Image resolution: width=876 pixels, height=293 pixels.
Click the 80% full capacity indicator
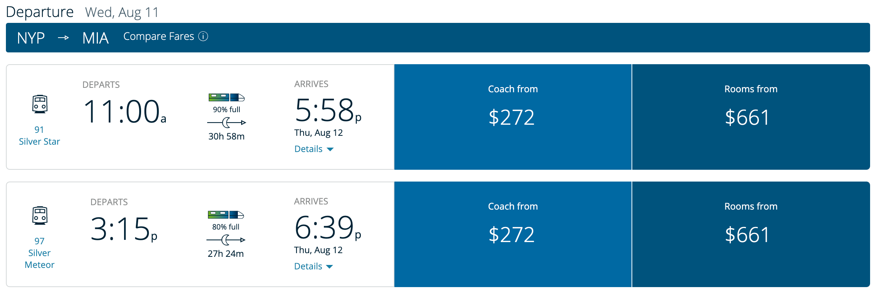[x=226, y=227]
